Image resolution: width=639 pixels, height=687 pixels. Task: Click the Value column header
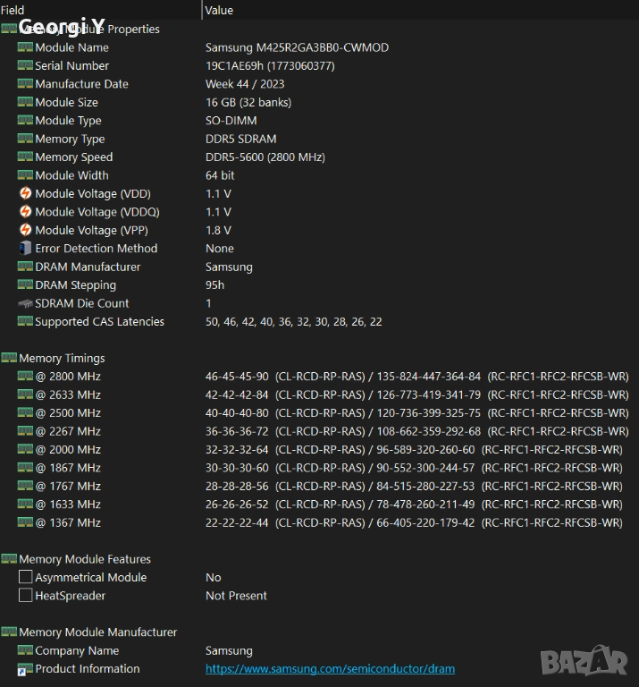[219, 10]
